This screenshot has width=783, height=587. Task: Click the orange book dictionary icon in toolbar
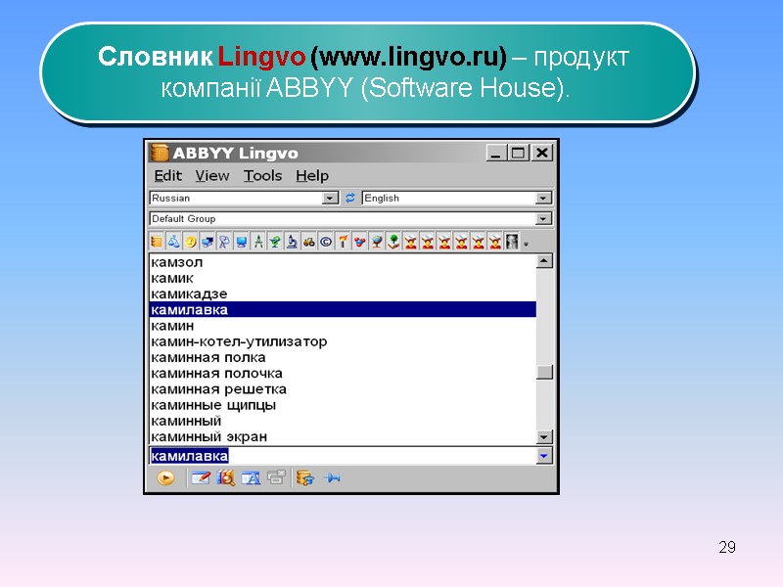pyautogui.click(x=157, y=242)
